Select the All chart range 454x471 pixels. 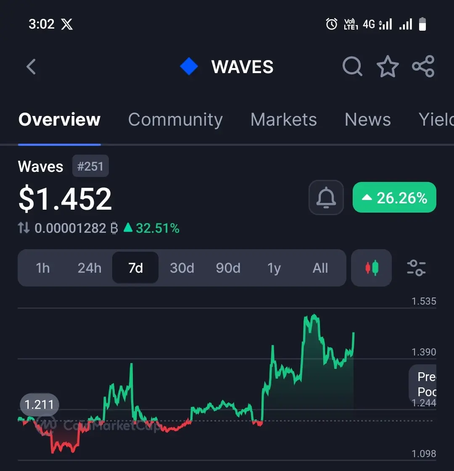point(320,268)
